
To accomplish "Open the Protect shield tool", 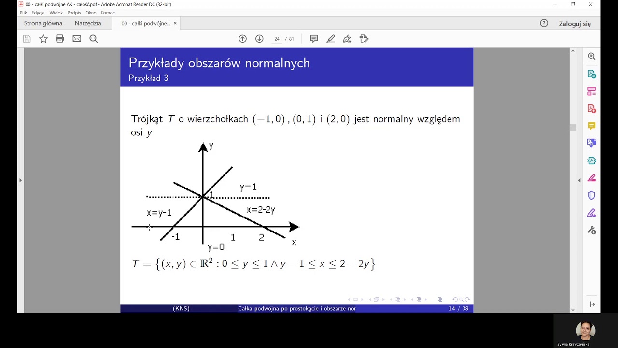I will tap(591, 195).
